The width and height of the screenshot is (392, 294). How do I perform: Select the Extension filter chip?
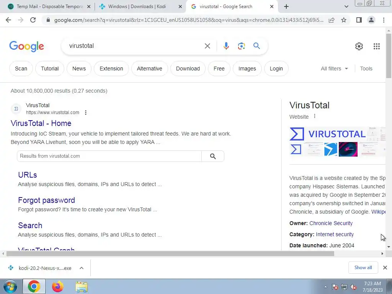click(111, 69)
